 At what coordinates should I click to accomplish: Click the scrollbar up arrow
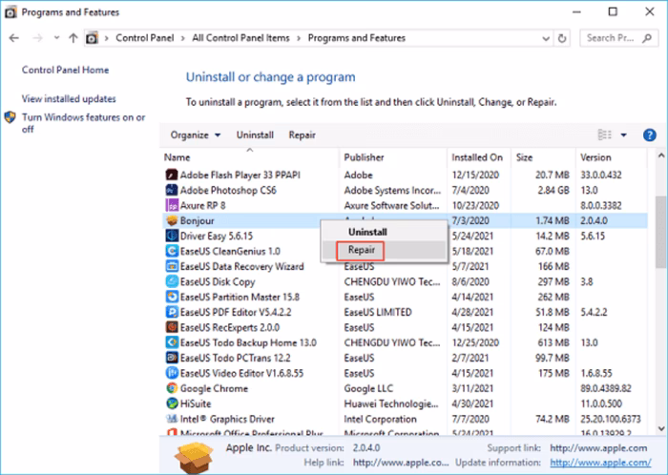[x=661, y=155]
